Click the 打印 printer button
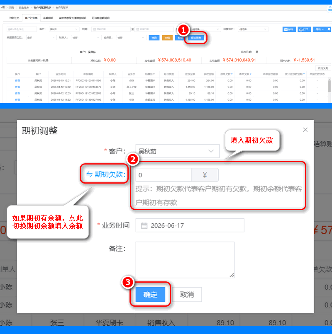This screenshot has height=334, width=332. click(304, 29)
